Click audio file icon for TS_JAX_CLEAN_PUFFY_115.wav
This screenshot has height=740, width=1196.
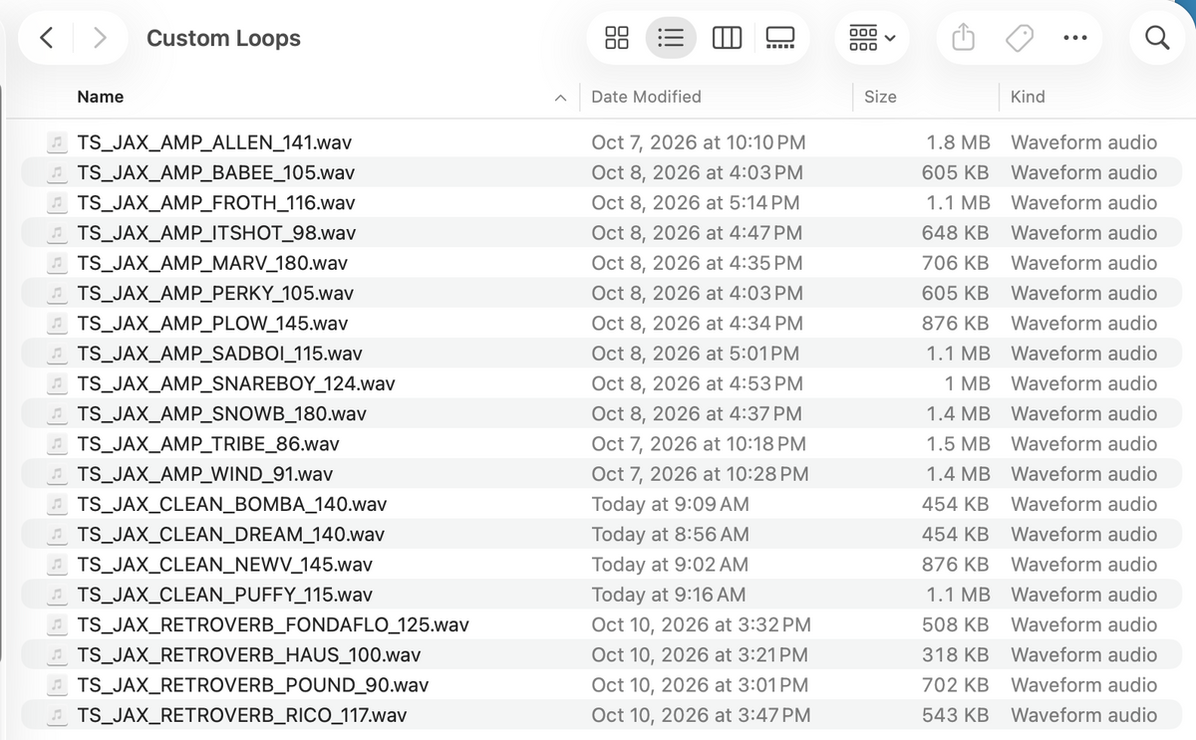(58, 595)
